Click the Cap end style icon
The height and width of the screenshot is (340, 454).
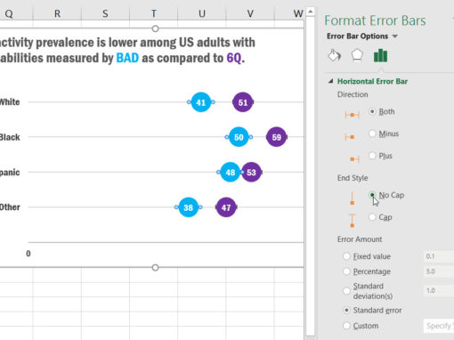click(x=352, y=221)
